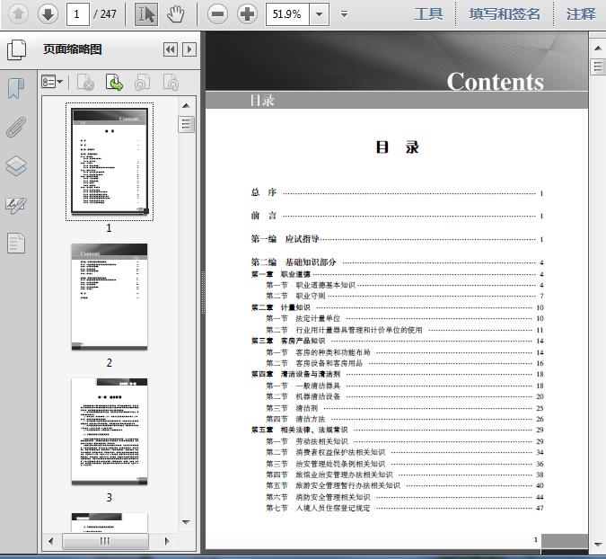Open the zoom percentage dropdown arrow
The width and height of the screenshot is (606, 559).
coord(320,14)
